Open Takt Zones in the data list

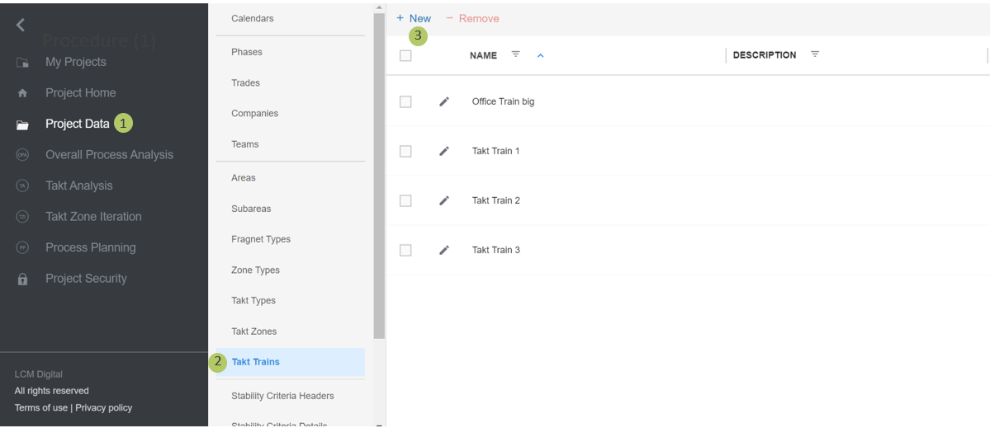tap(254, 332)
